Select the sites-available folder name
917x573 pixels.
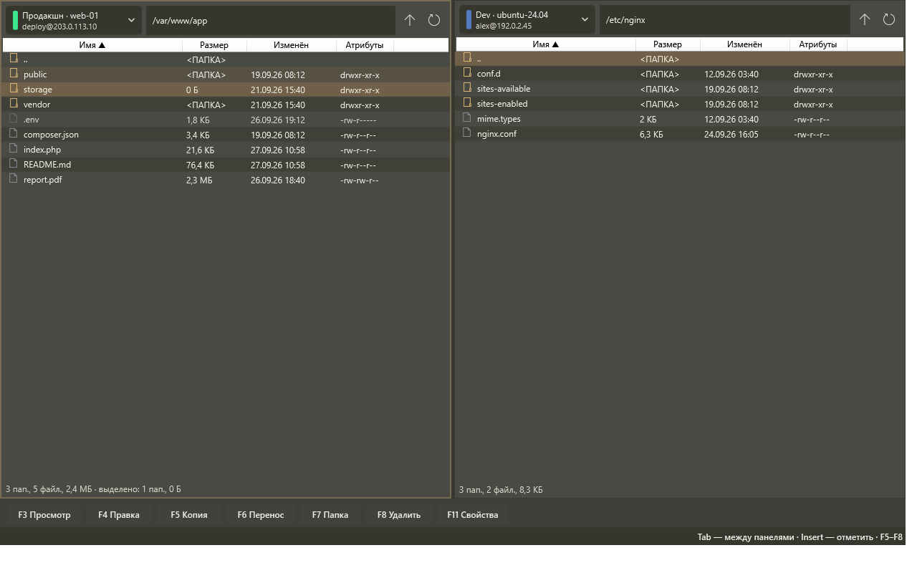pyautogui.click(x=504, y=89)
